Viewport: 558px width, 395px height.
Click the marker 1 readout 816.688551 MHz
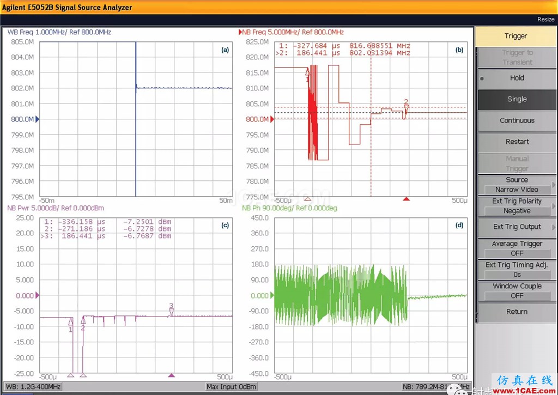pyautogui.click(x=380, y=46)
